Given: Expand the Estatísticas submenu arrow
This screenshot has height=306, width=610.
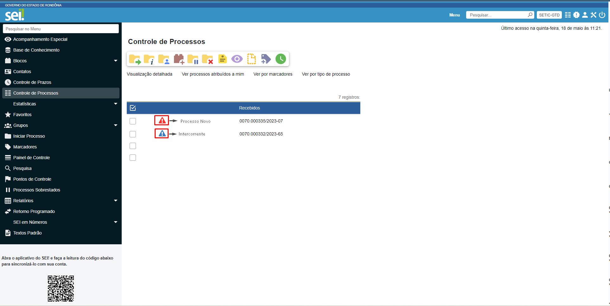Looking at the screenshot, I should point(116,104).
